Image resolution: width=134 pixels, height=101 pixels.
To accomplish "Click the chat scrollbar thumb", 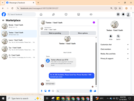I will (96, 64).
